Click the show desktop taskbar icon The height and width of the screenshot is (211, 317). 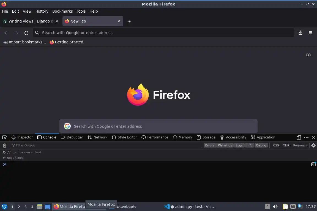(x=48, y=207)
